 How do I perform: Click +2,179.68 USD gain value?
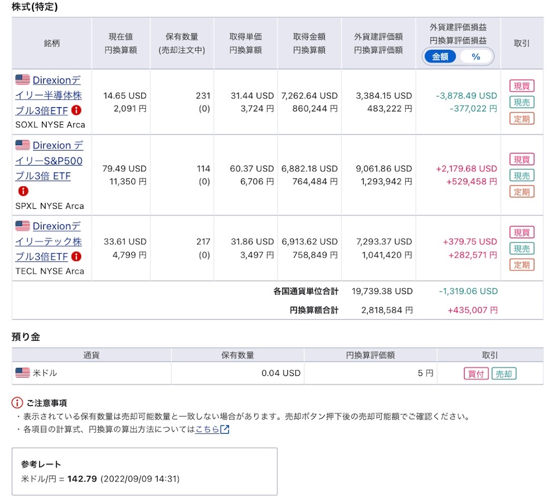[x=466, y=169]
